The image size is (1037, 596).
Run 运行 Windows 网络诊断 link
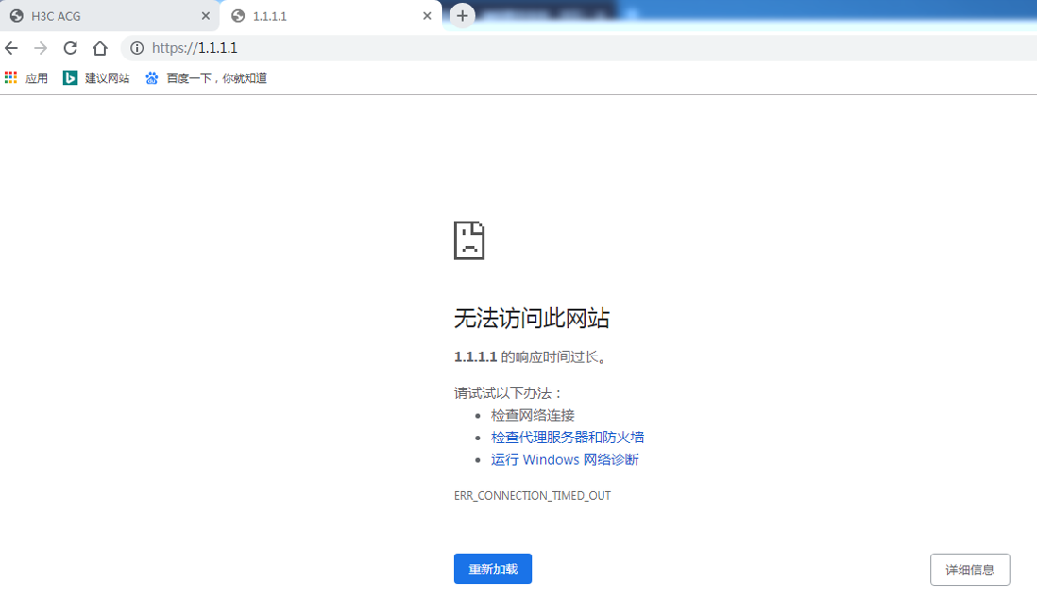[x=565, y=460]
